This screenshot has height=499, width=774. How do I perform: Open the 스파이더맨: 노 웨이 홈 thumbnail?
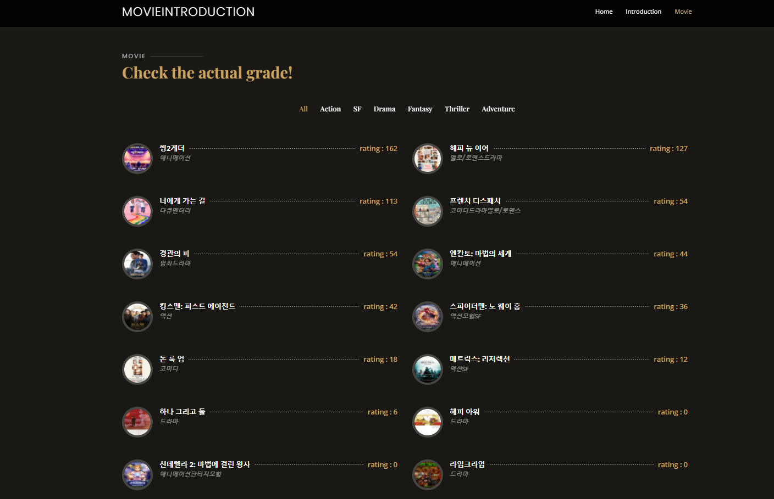coord(427,316)
